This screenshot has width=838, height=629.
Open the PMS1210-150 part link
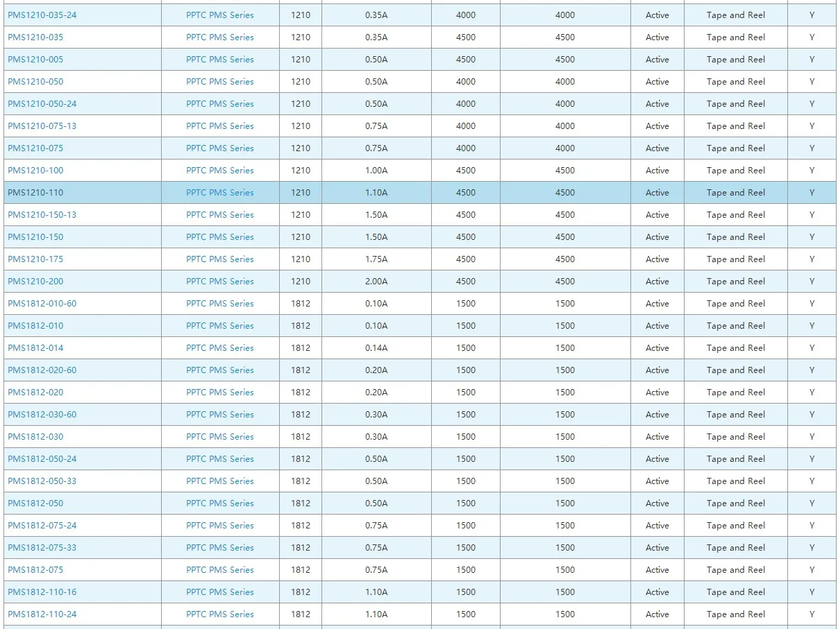[x=35, y=237]
